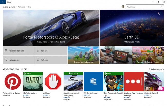167x106 pixels.
Task: Open Alto's Adventure game tile
Action: click(33, 81)
